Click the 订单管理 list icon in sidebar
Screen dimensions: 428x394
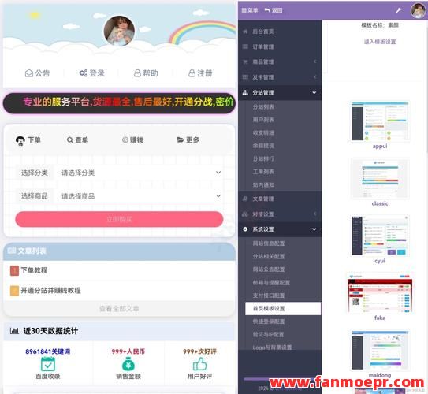tap(245, 46)
